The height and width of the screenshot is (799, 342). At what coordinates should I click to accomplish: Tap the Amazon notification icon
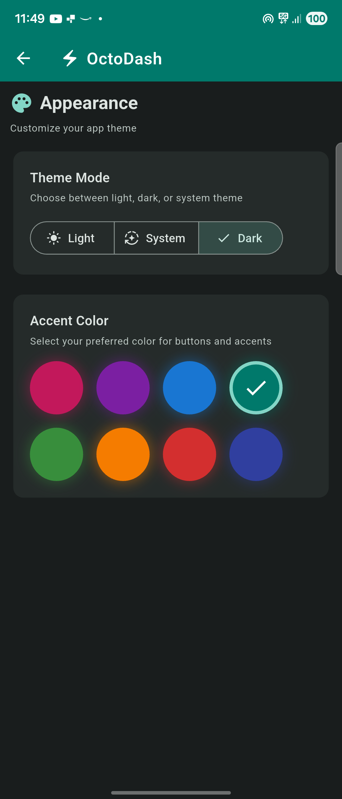(85, 19)
